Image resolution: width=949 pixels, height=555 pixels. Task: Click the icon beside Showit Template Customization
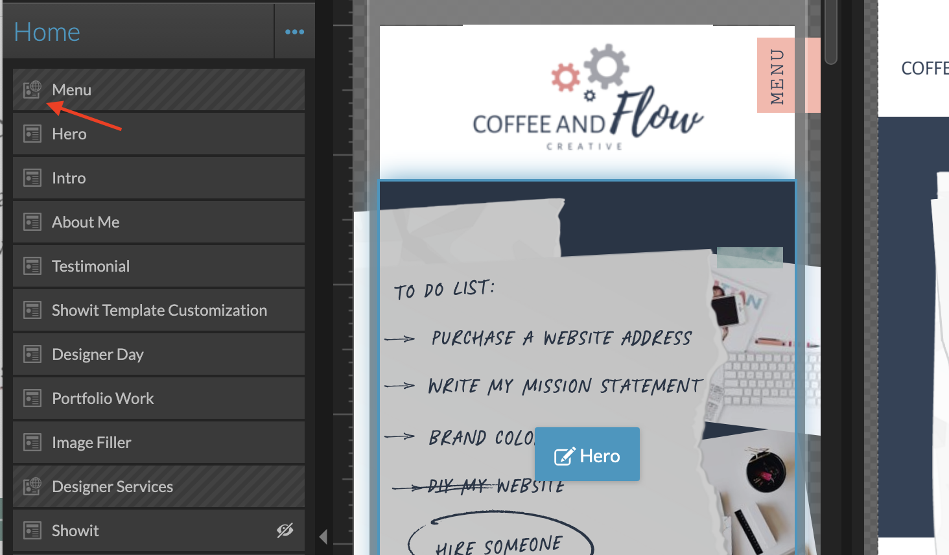(x=31, y=310)
